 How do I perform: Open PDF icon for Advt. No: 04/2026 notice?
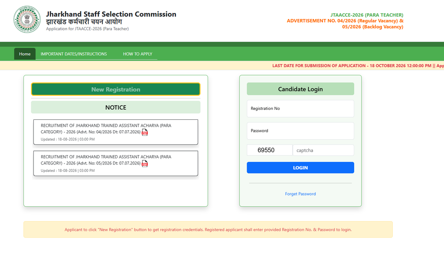click(x=145, y=132)
